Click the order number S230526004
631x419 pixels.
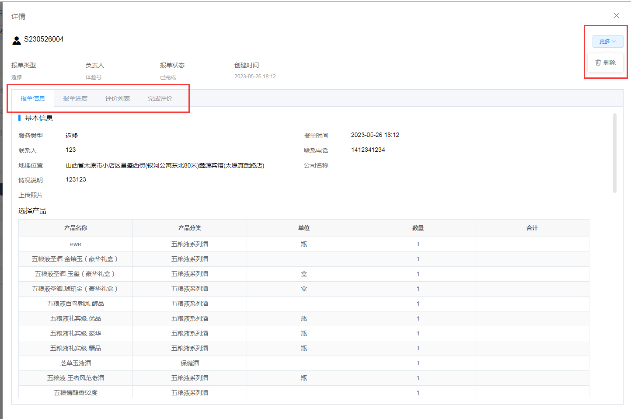[x=44, y=39]
